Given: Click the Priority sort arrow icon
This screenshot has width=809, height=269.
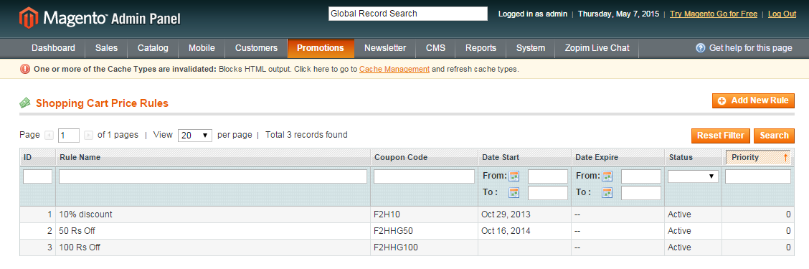Looking at the screenshot, I should pyautogui.click(x=786, y=158).
